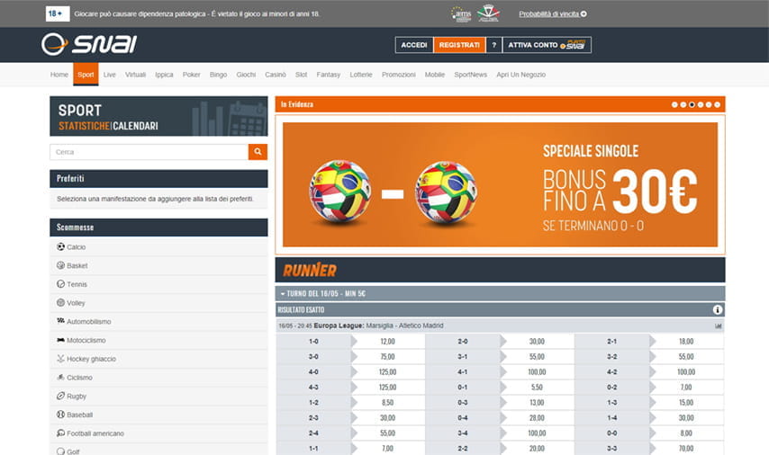
Task: Select the sixth banner carousel dot
Action: pyautogui.click(x=717, y=104)
